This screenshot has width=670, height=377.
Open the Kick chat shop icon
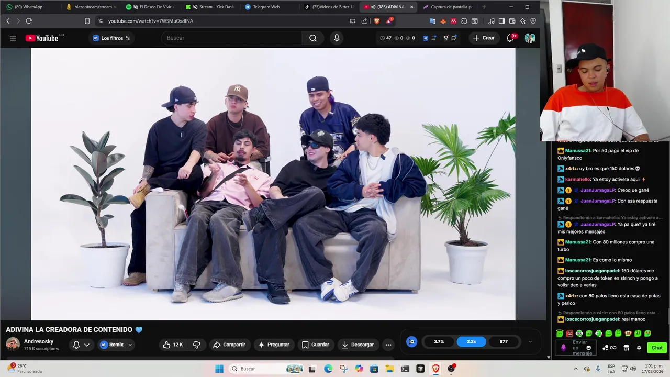tap(626, 348)
